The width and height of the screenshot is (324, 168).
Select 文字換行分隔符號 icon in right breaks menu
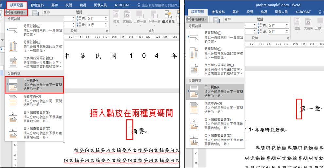(x=194, y=69)
